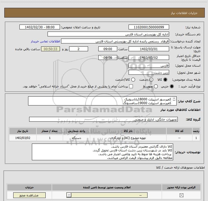Click the جزئیات header in license table
This screenshot has width=208, height=201.
[x=29, y=187]
